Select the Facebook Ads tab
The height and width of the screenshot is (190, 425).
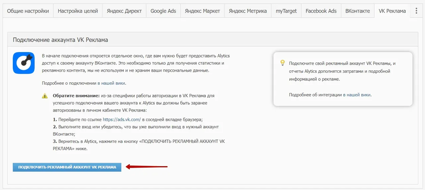(321, 11)
